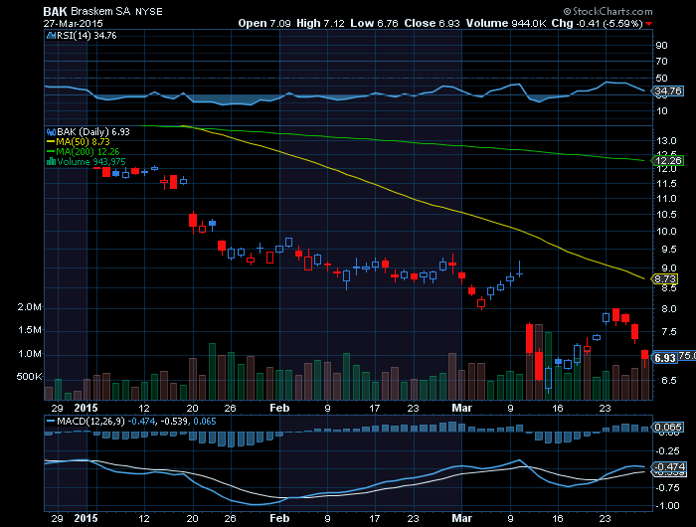Click the NYSE exchange label
The height and width of the screenshot is (527, 696).
[x=149, y=12]
